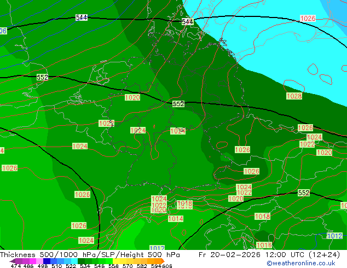The width and height of the screenshot is (347, 268).
Task: Click the 1028 contour's small red oval north
Action: pos(313,69)
